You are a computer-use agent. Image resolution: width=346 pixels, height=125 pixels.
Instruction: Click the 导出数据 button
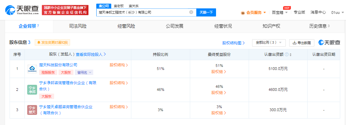(x=302, y=43)
